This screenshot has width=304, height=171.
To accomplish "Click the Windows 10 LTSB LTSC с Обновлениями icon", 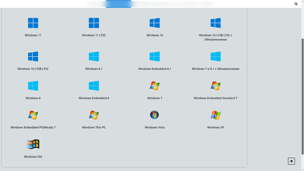I will (x=216, y=23).
